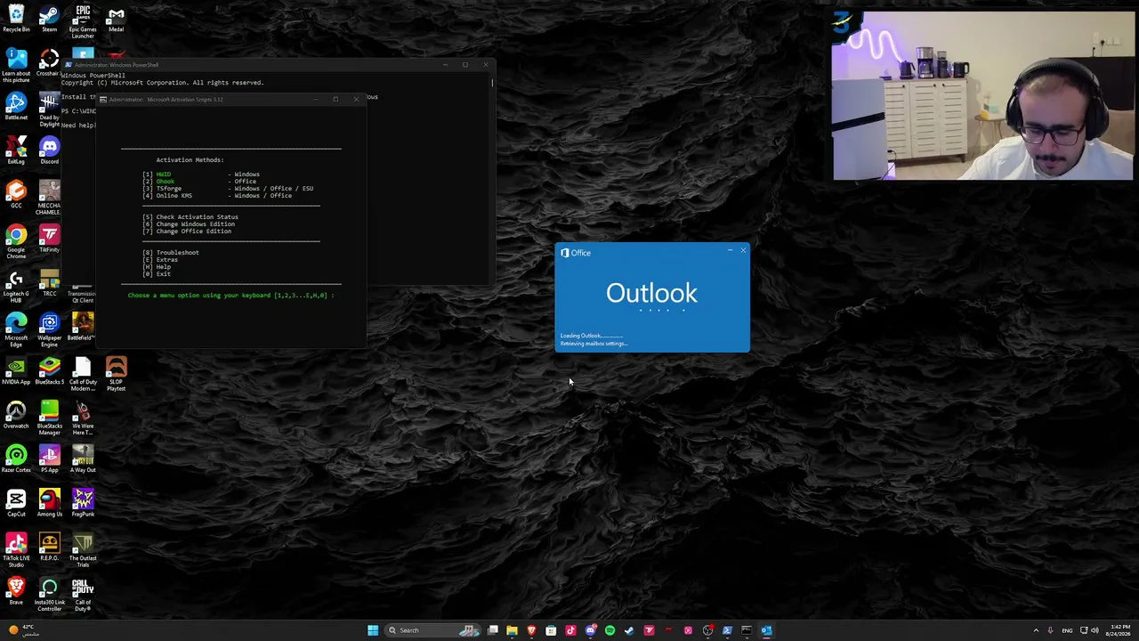Viewport: 1139px width, 641px height.
Task: Launch R.E.P.O. from the desktop
Action: pyautogui.click(x=49, y=548)
